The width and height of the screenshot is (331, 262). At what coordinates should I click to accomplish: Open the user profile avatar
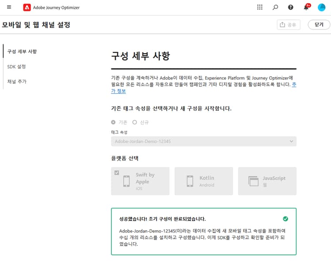pyautogui.click(x=321, y=7)
